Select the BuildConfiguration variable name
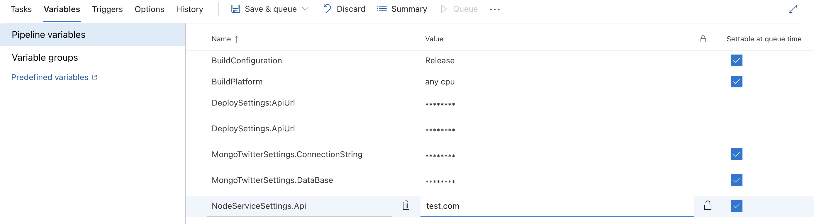The height and width of the screenshot is (224, 814). click(247, 61)
